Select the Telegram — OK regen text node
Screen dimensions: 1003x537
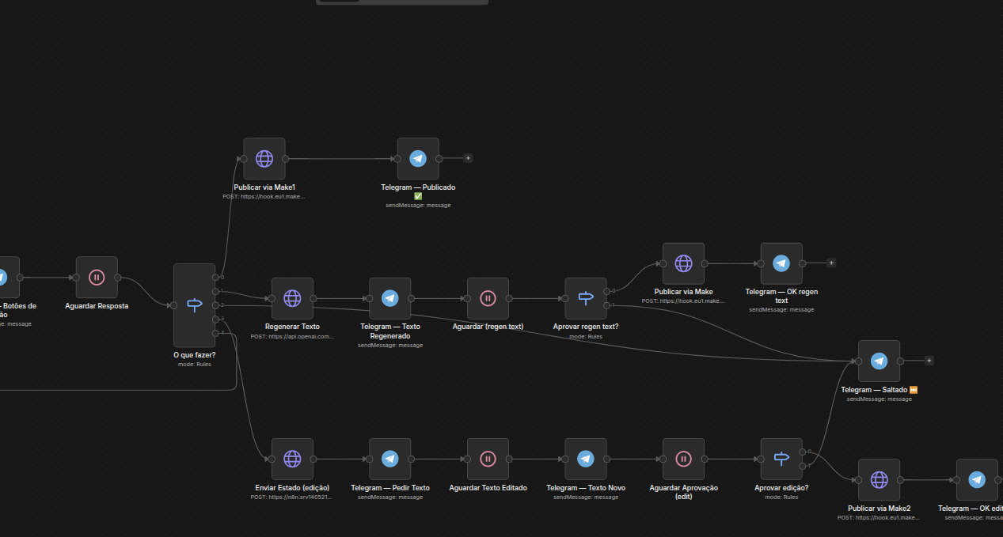[781, 263]
